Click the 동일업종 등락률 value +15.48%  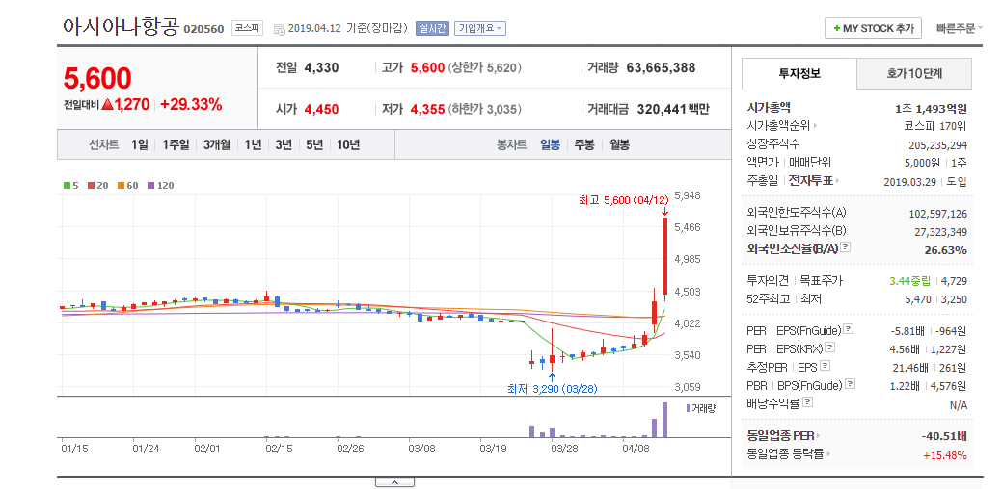click(x=945, y=455)
